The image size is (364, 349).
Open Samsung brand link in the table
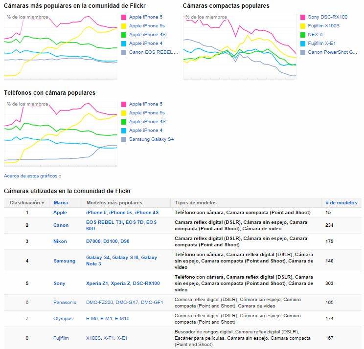point(64,261)
